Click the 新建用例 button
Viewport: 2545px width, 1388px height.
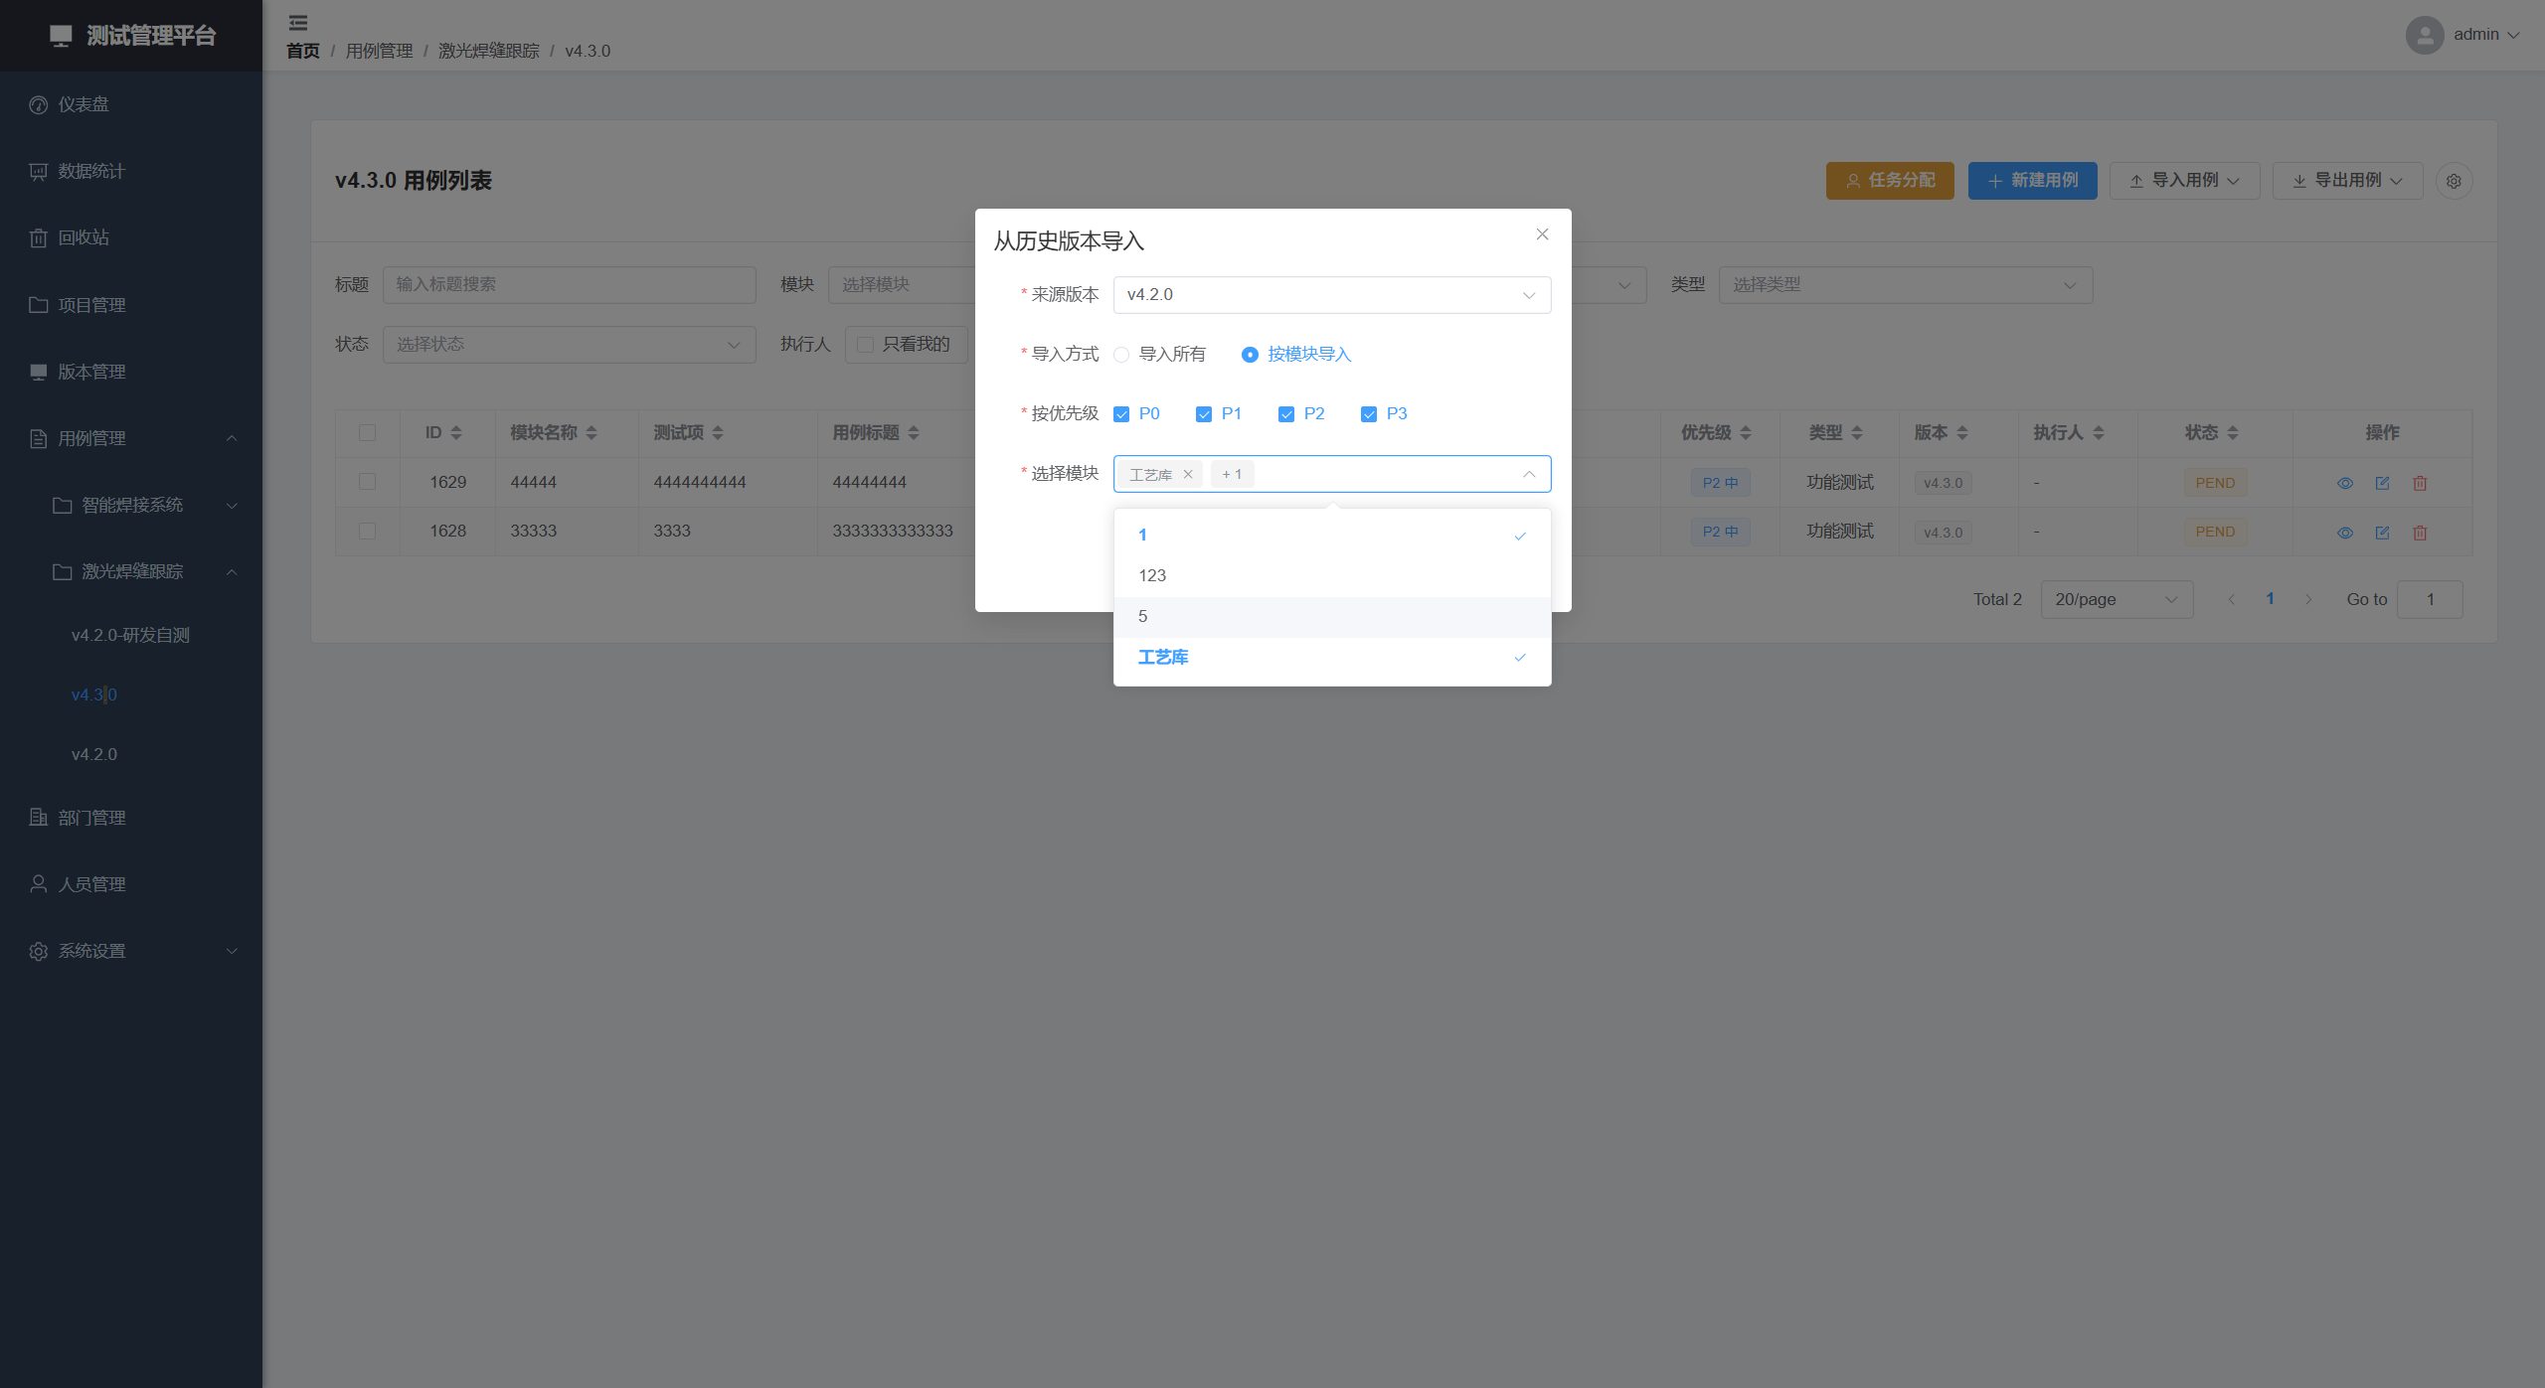coord(2032,181)
